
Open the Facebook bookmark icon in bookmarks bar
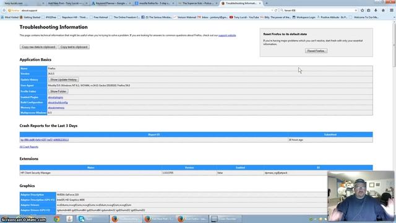coord(143,17)
